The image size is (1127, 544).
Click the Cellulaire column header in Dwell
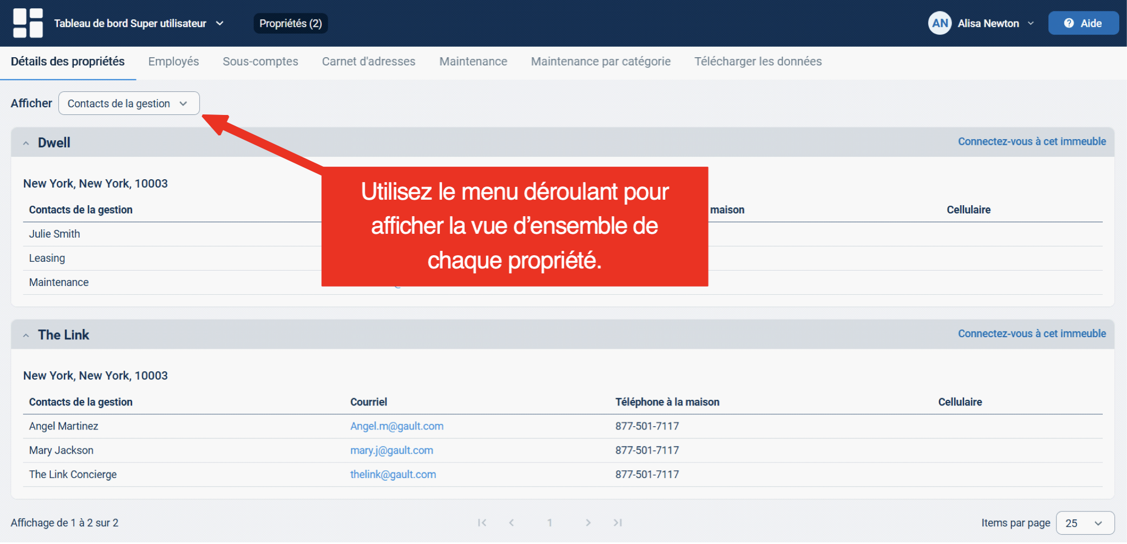pos(968,210)
